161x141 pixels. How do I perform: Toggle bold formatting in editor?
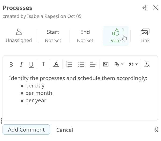[11, 64]
